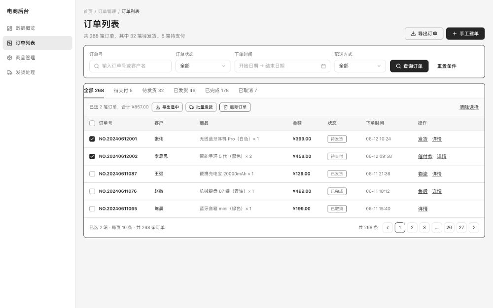Image resolution: width=493 pixels, height=308 pixels.
Task: Click 物流 for order NO.20240611087
Action: [x=423, y=174]
